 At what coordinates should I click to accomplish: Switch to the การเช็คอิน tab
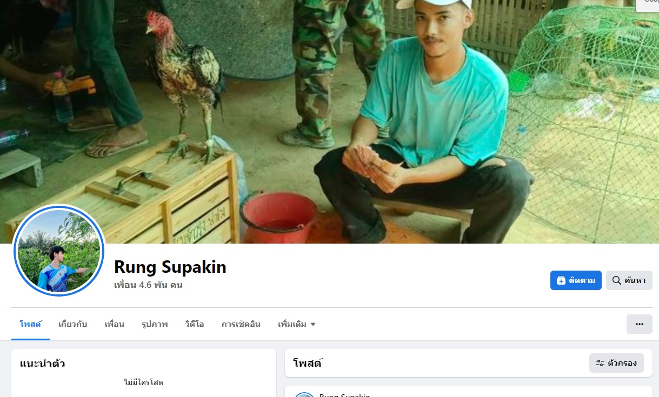[x=241, y=324]
